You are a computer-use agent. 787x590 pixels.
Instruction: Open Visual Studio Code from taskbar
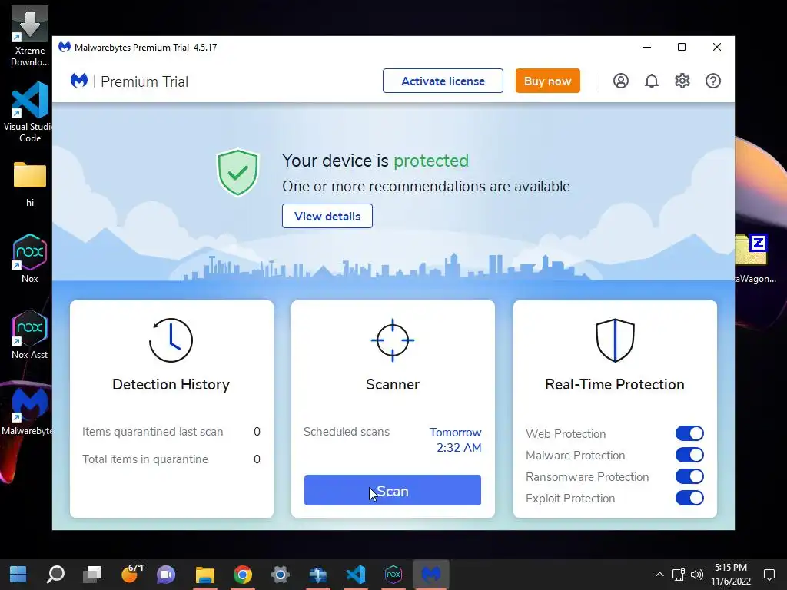pos(356,575)
